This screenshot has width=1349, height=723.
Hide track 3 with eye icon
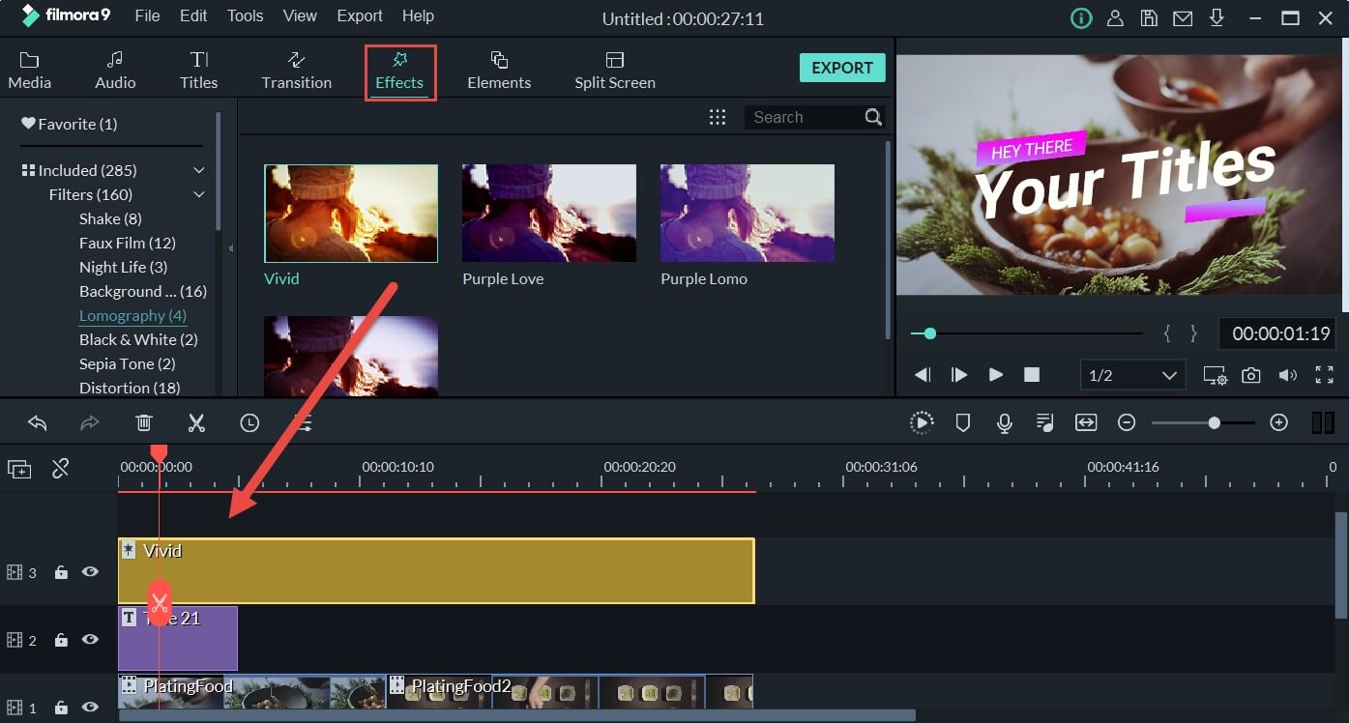click(x=90, y=572)
